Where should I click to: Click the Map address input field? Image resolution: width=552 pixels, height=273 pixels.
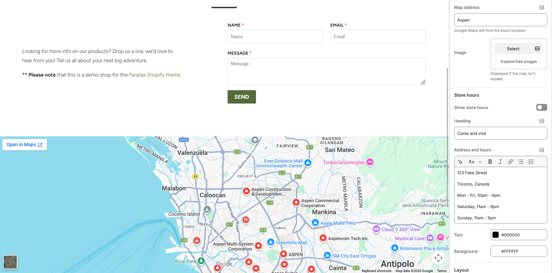pos(501,20)
